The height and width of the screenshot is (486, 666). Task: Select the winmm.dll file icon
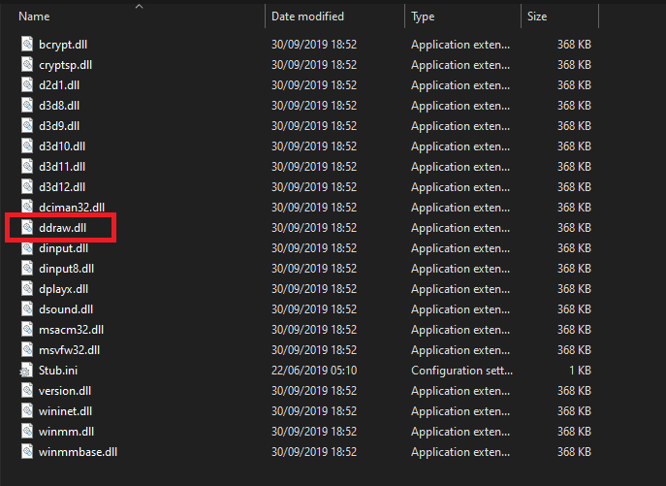click(27, 432)
